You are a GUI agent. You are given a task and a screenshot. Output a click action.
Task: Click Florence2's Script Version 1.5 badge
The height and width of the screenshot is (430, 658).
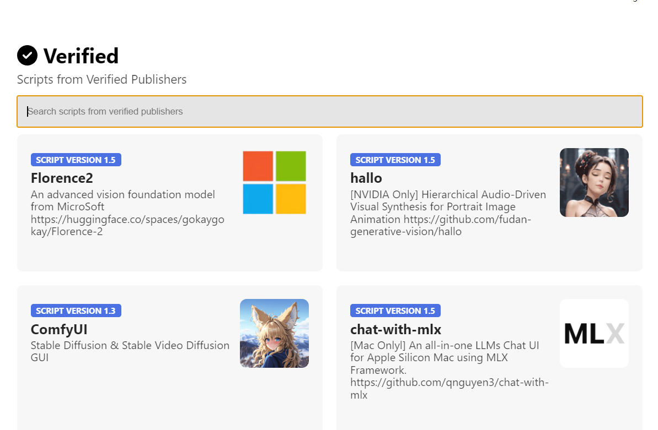pyautogui.click(x=76, y=160)
